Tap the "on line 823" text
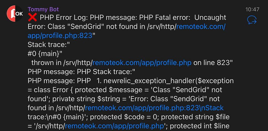Image resolution: width=268 pixels, height=131 pixels. [x=212, y=63]
